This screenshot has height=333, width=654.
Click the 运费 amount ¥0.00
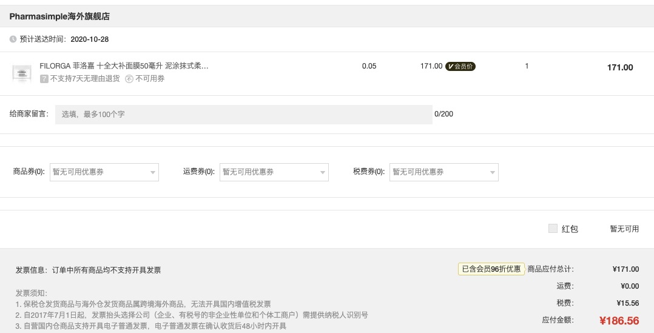click(x=630, y=286)
